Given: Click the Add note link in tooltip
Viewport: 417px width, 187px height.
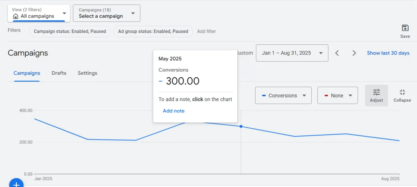Looking at the screenshot, I should pos(173,111).
